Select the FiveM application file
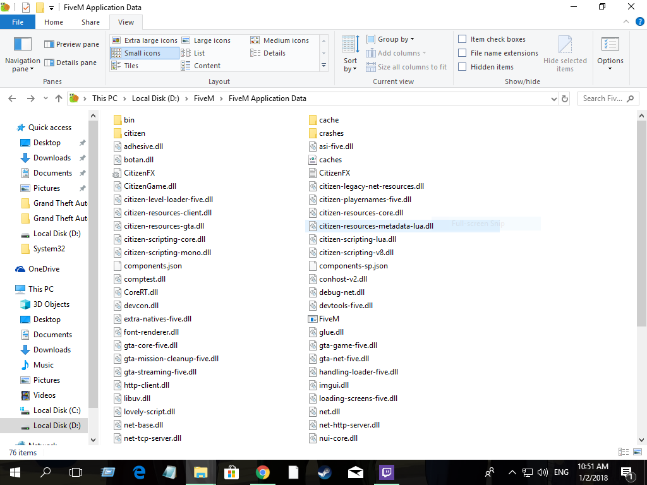Image resolution: width=647 pixels, height=485 pixels. pos(324,319)
